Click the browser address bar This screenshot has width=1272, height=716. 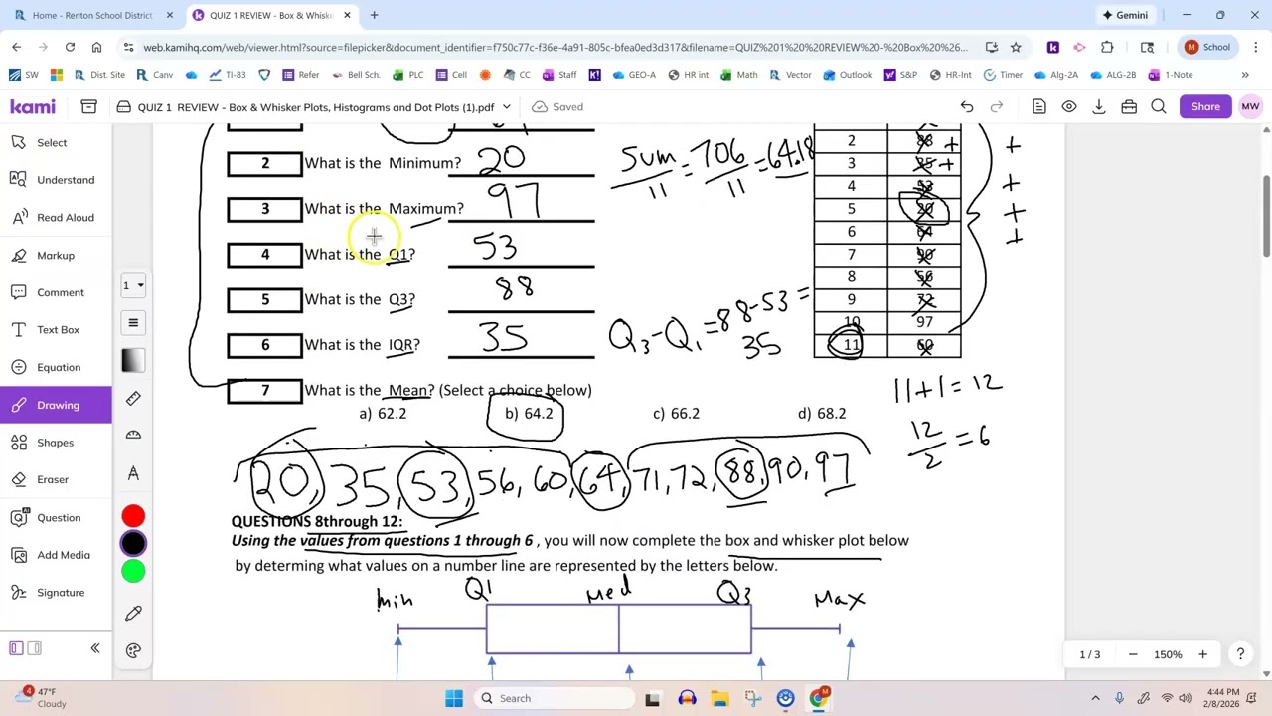pos(555,47)
